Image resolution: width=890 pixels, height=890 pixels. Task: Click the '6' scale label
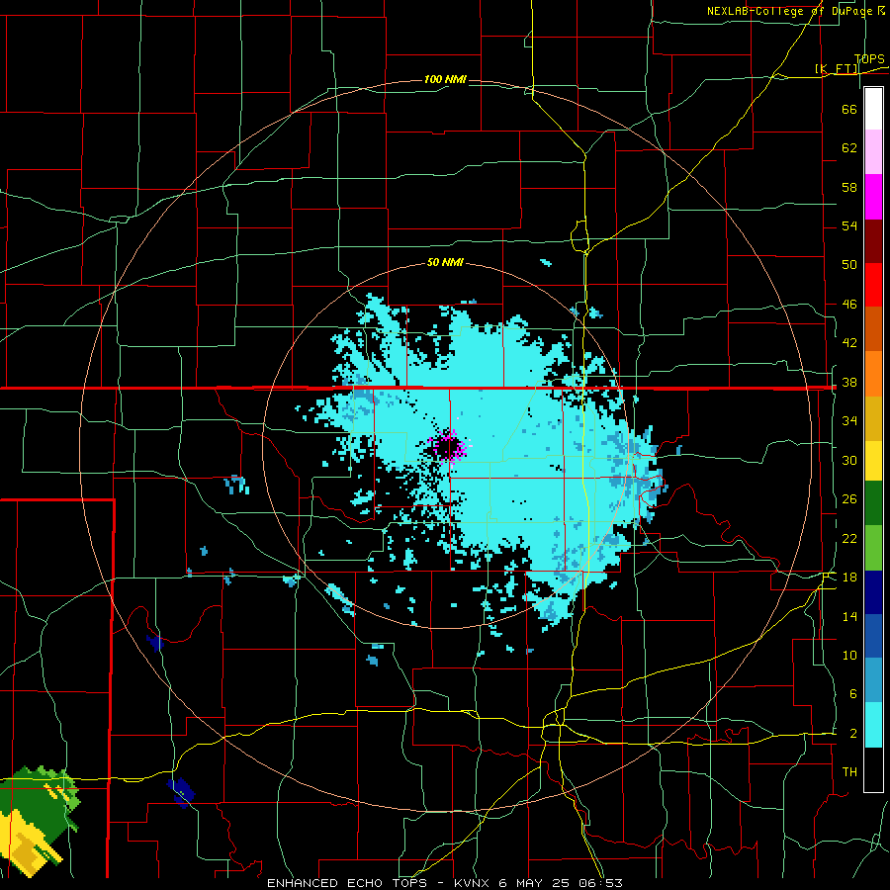coord(852,694)
